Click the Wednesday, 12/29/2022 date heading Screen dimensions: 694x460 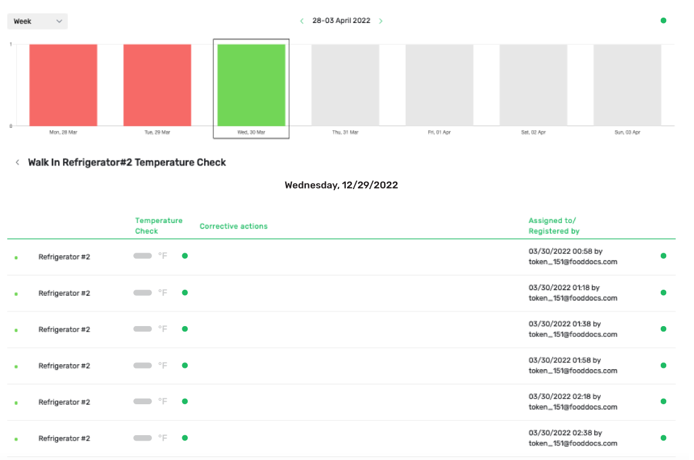click(341, 185)
